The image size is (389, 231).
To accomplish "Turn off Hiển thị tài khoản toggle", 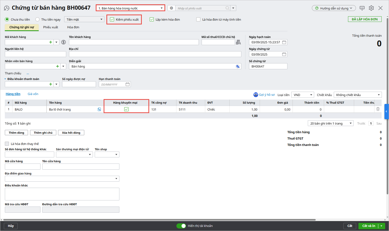I will click(x=181, y=226).
